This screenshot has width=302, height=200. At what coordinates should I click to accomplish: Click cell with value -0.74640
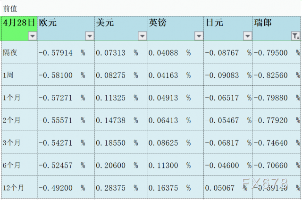pyautogui.click(x=277, y=142)
